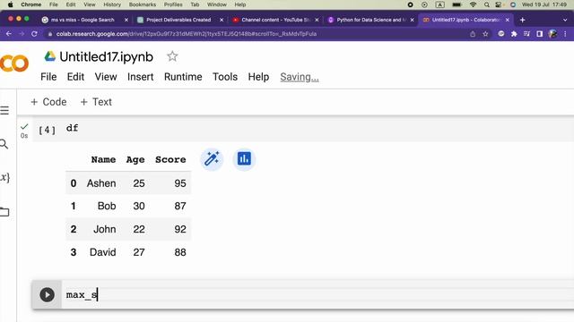Add a new Text cell
The height and width of the screenshot is (322, 574).
[96, 102]
